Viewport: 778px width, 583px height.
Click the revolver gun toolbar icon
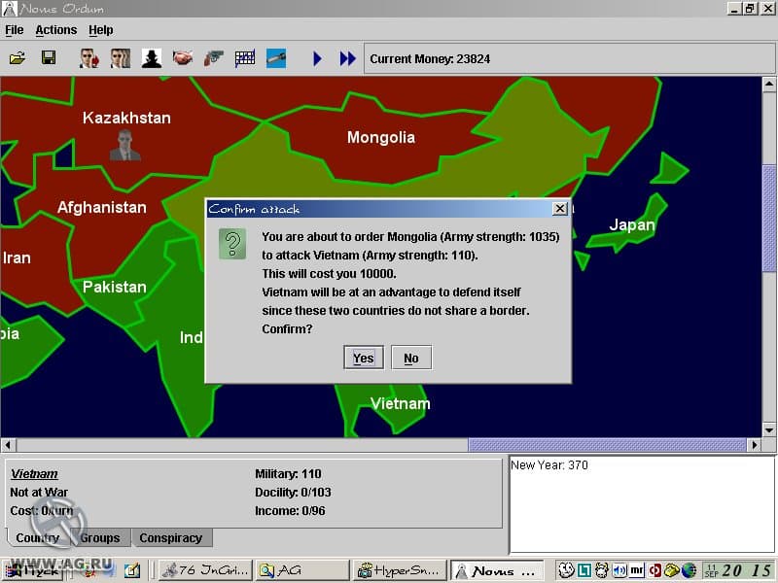point(213,58)
